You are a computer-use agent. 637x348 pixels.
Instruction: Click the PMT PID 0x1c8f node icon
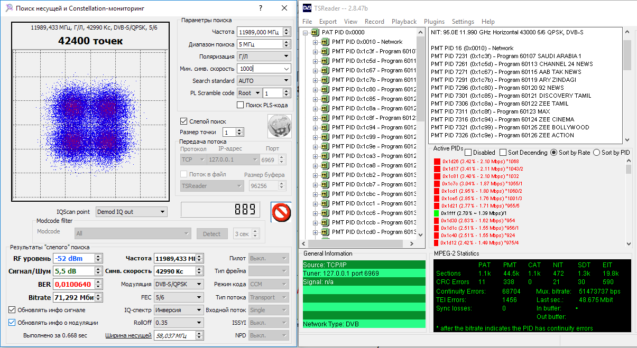(x=326, y=118)
